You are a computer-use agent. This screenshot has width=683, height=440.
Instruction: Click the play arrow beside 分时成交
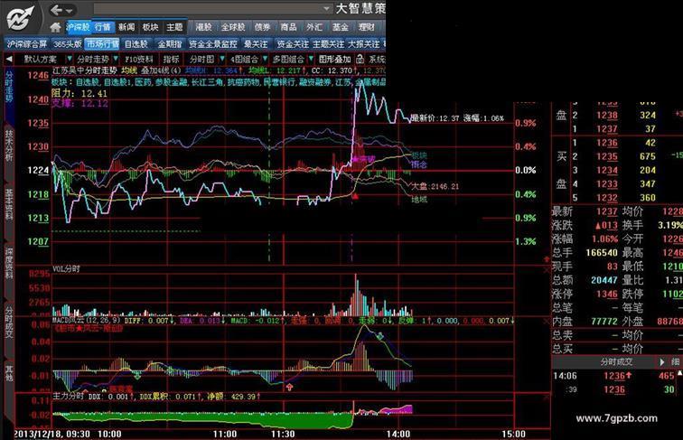(x=661, y=361)
